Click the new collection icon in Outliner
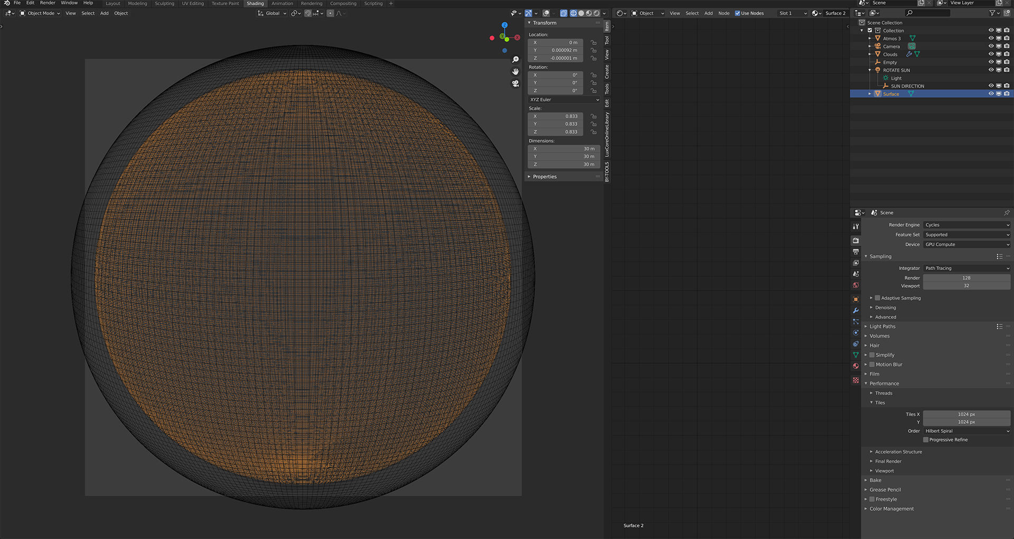 (x=1007, y=13)
